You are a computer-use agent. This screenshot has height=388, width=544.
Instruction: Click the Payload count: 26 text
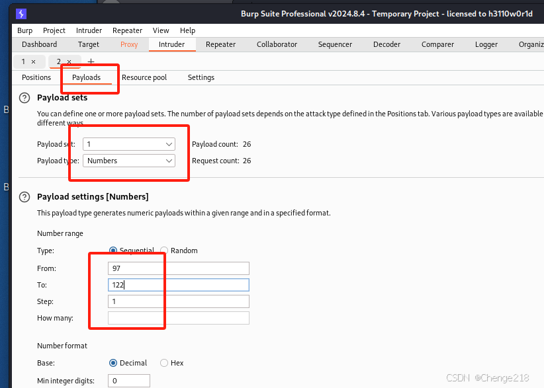pos(221,144)
